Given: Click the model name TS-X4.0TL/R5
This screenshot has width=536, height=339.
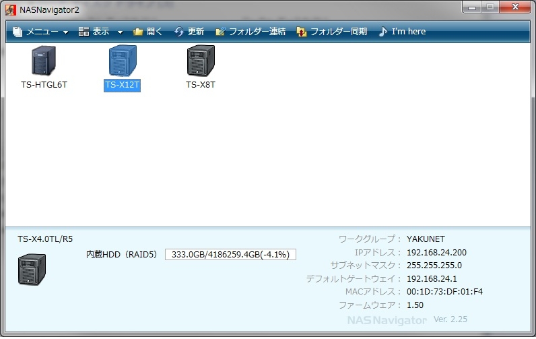Looking at the screenshot, I should pos(45,239).
